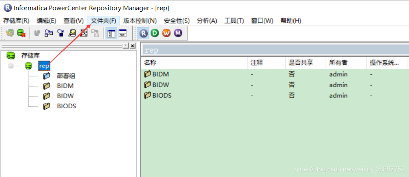Open the 编辑(E) menu

pos(46,21)
